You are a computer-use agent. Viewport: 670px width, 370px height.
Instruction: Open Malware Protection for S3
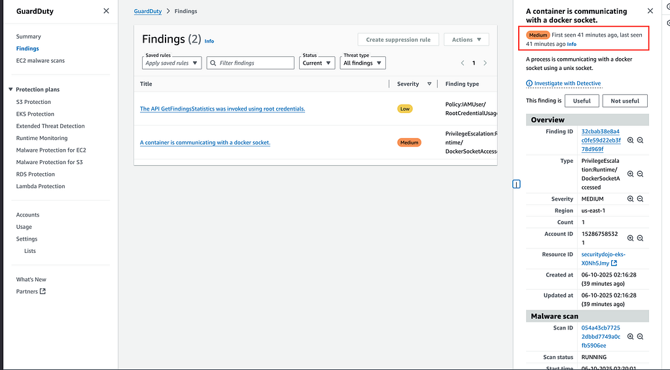click(x=50, y=162)
